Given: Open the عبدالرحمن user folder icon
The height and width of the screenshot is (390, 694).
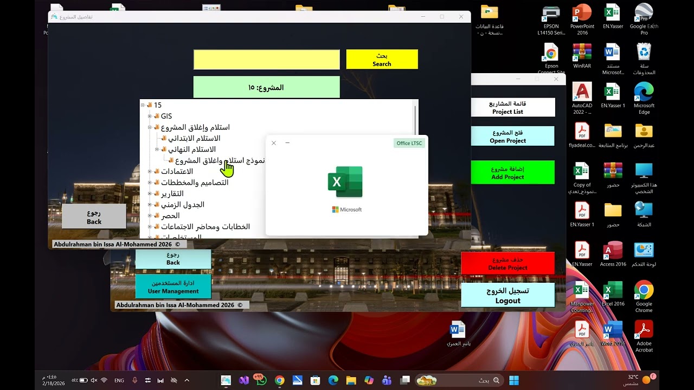Looking at the screenshot, I should pyautogui.click(x=644, y=135).
